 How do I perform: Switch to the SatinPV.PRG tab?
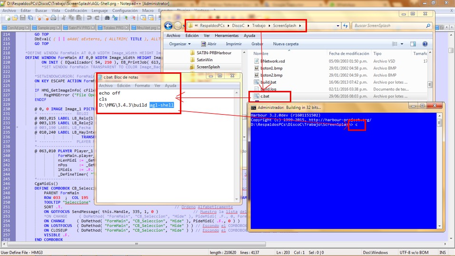79,28
